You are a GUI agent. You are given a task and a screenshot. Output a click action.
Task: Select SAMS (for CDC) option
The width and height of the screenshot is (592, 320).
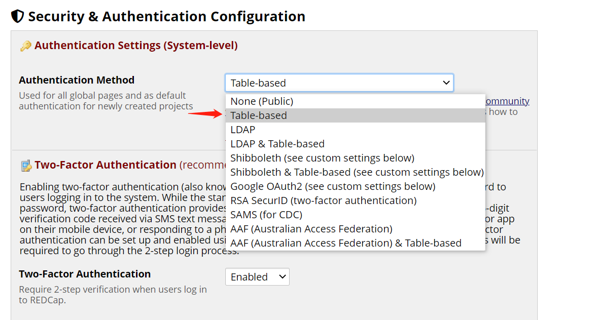pyautogui.click(x=266, y=215)
